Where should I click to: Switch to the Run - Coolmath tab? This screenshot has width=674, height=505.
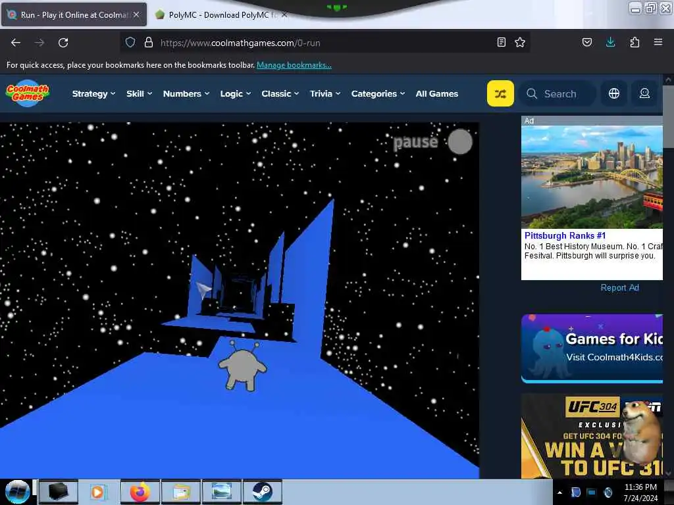[74, 14]
